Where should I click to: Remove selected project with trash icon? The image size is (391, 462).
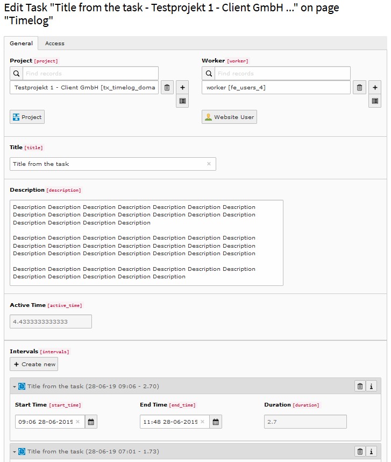coord(167,88)
